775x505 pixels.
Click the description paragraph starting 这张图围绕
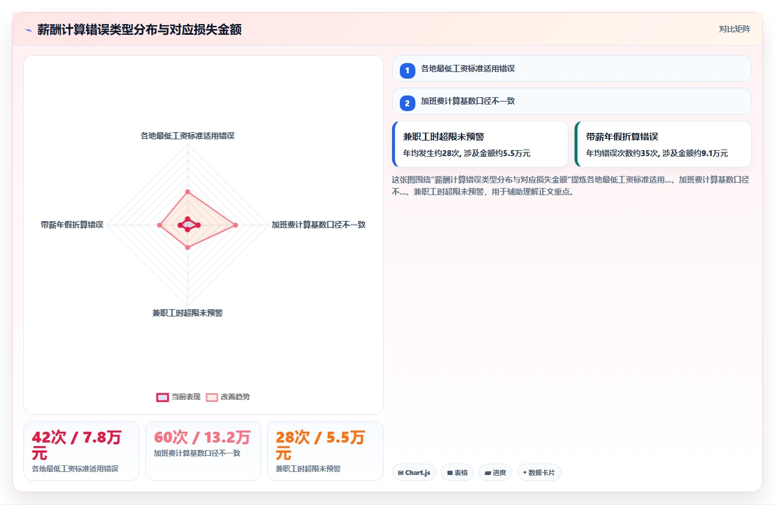[570, 186]
